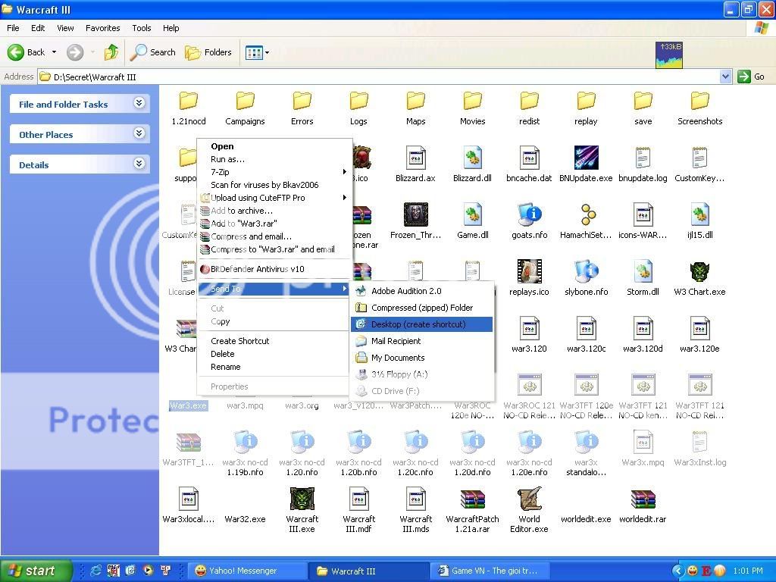Open the World Editor.exe file icon
The width and height of the screenshot is (776, 582).
coord(529,500)
